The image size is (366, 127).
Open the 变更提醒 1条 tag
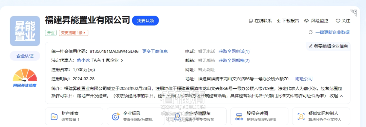click(x=74, y=33)
